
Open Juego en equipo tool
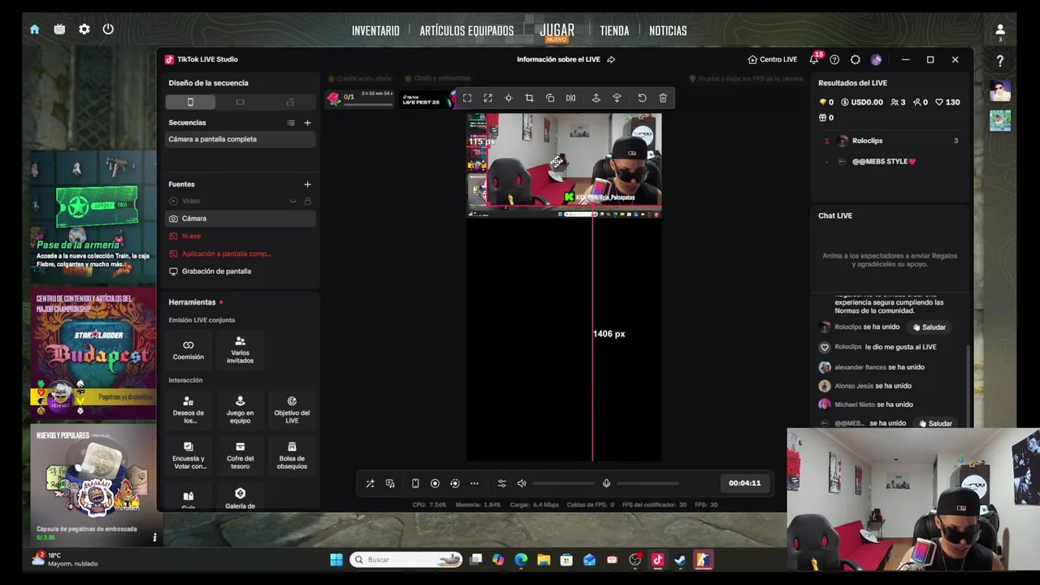tap(240, 409)
